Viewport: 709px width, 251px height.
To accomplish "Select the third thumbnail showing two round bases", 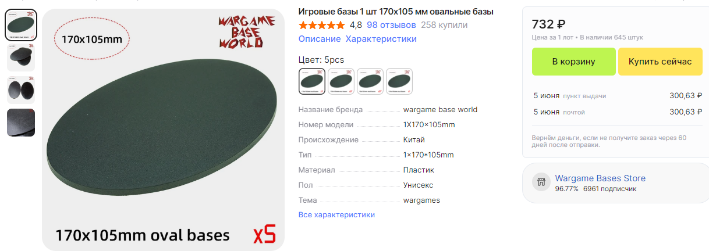I will (x=21, y=90).
